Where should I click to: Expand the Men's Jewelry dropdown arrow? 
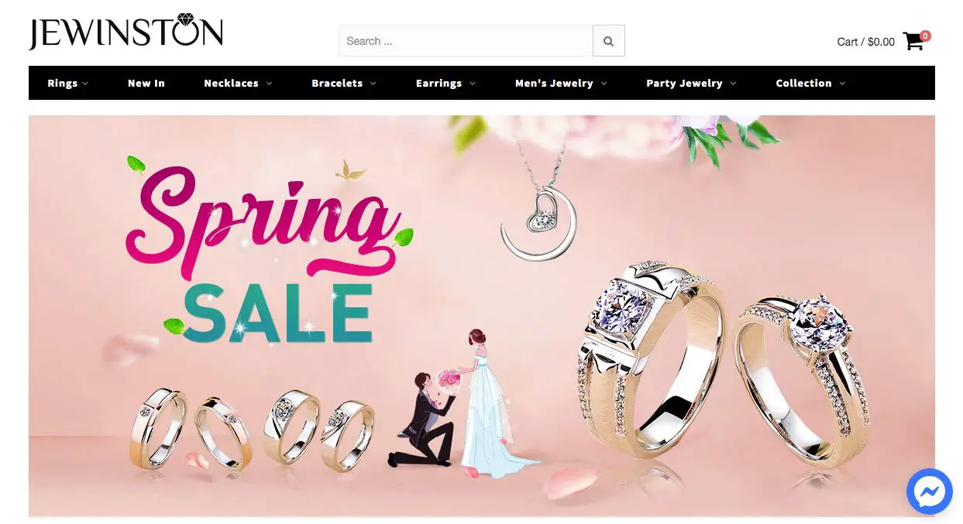tap(604, 84)
